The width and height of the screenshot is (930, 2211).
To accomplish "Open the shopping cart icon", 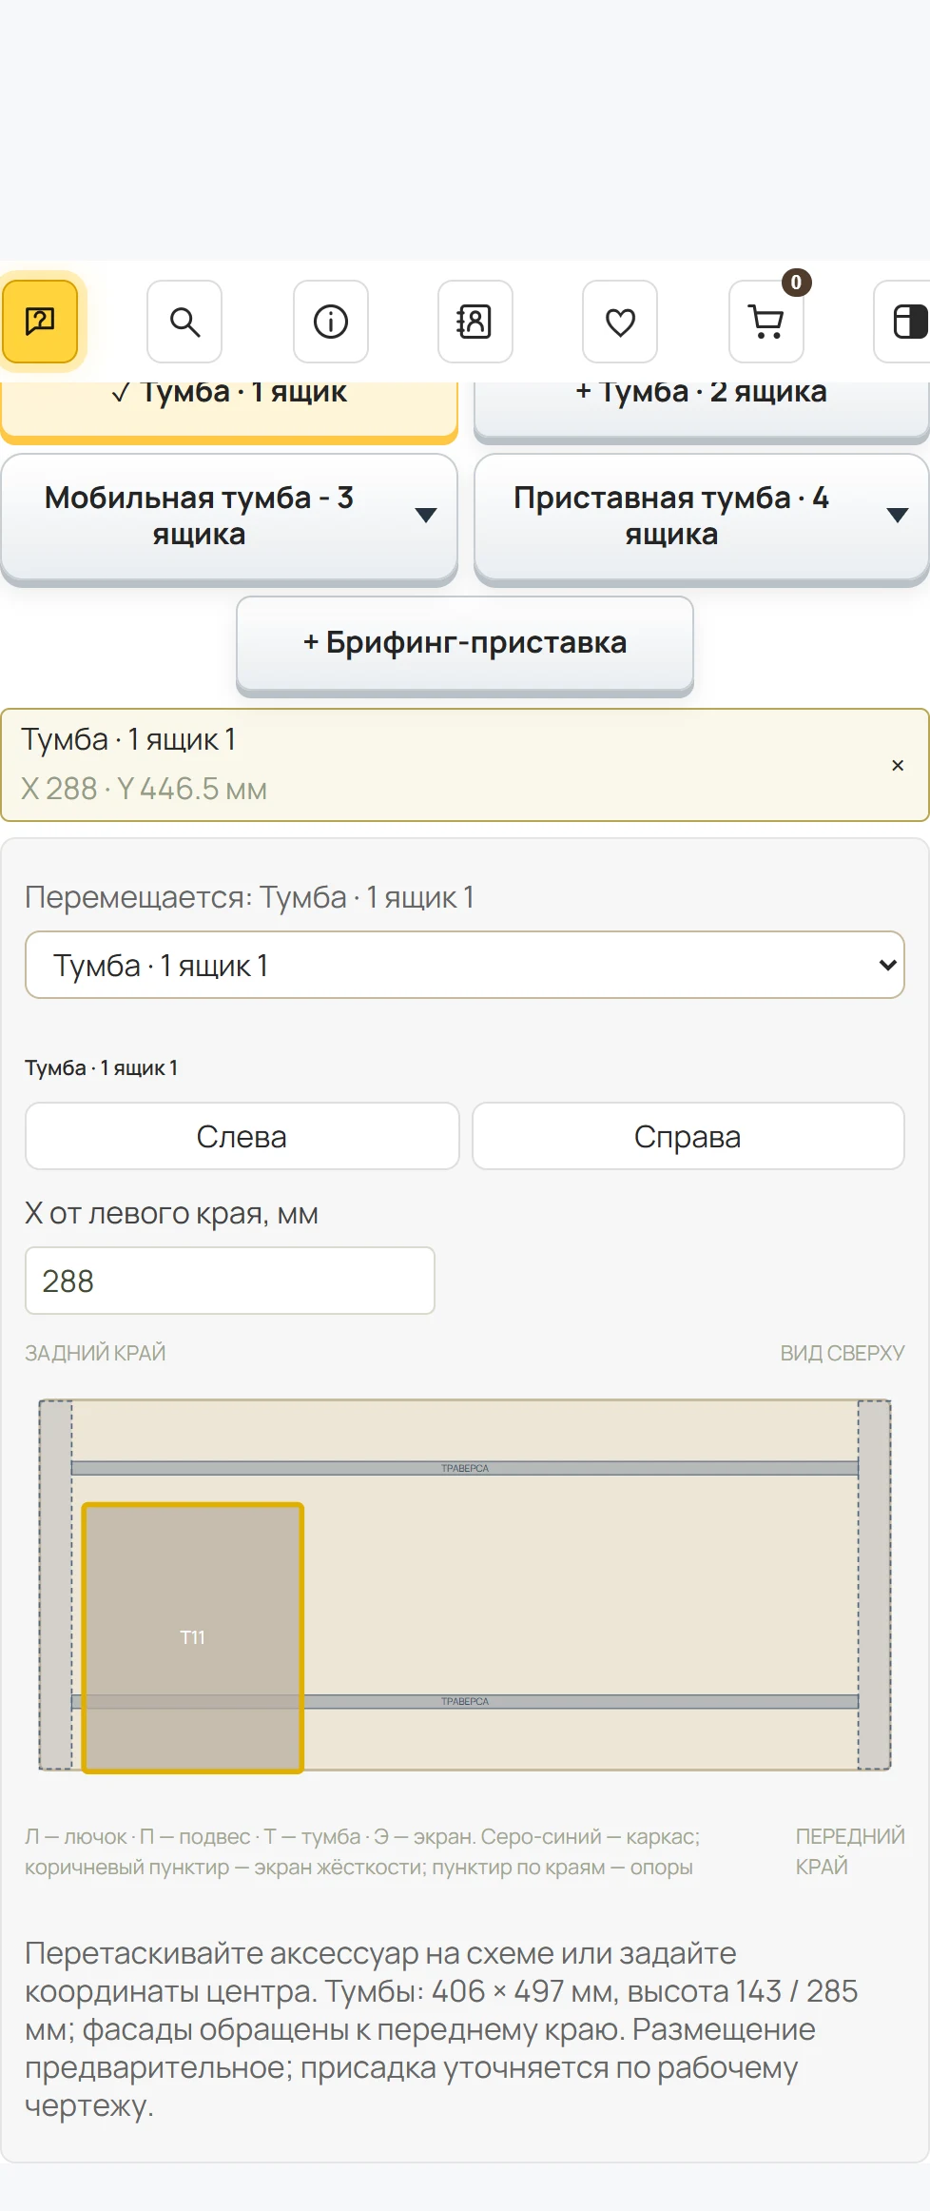I will tap(766, 322).
